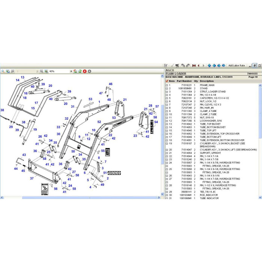This screenshot has width=262, height=262.
Task: Click the diagram scroll up arrow
Action: coord(162,76)
